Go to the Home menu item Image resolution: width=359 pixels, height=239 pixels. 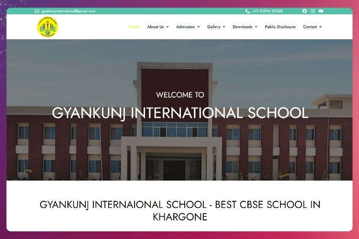134,27
